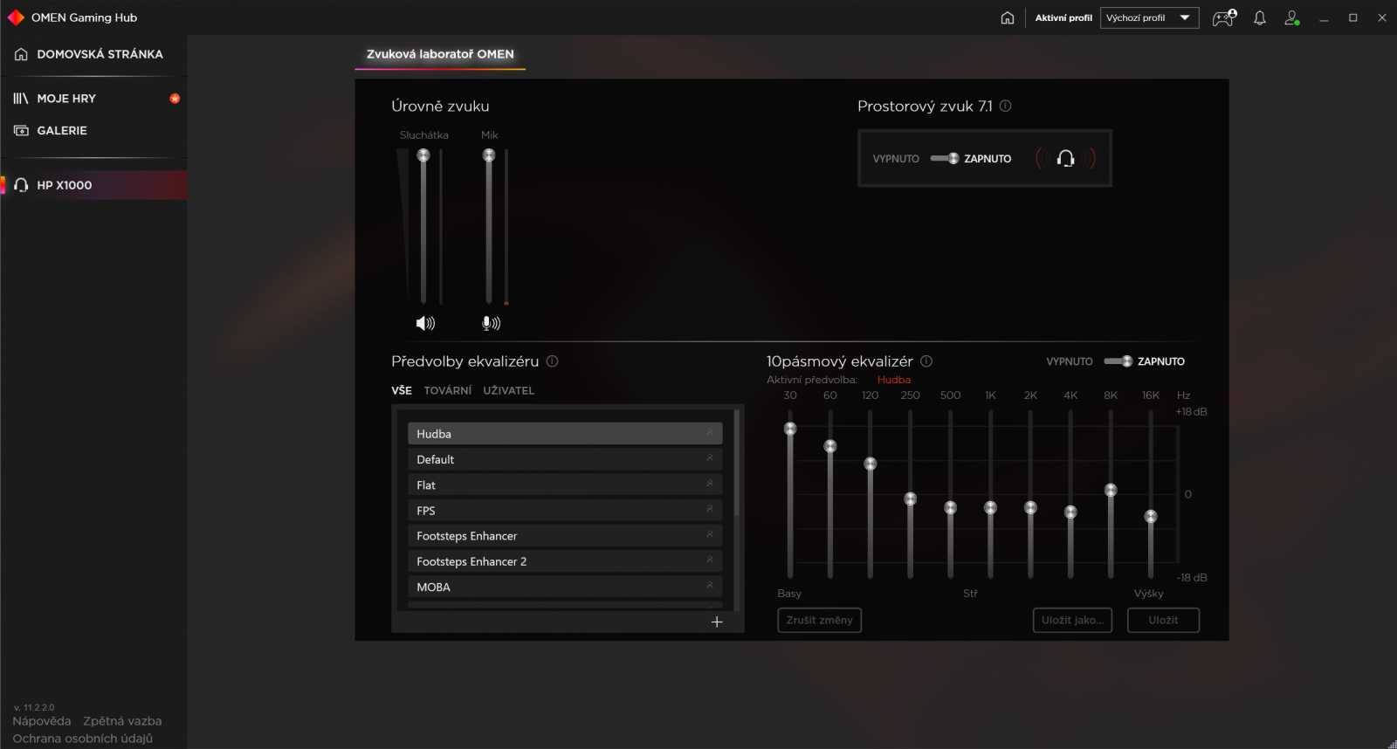Click Zrušit změny button
This screenshot has height=749, width=1397.
pos(819,620)
